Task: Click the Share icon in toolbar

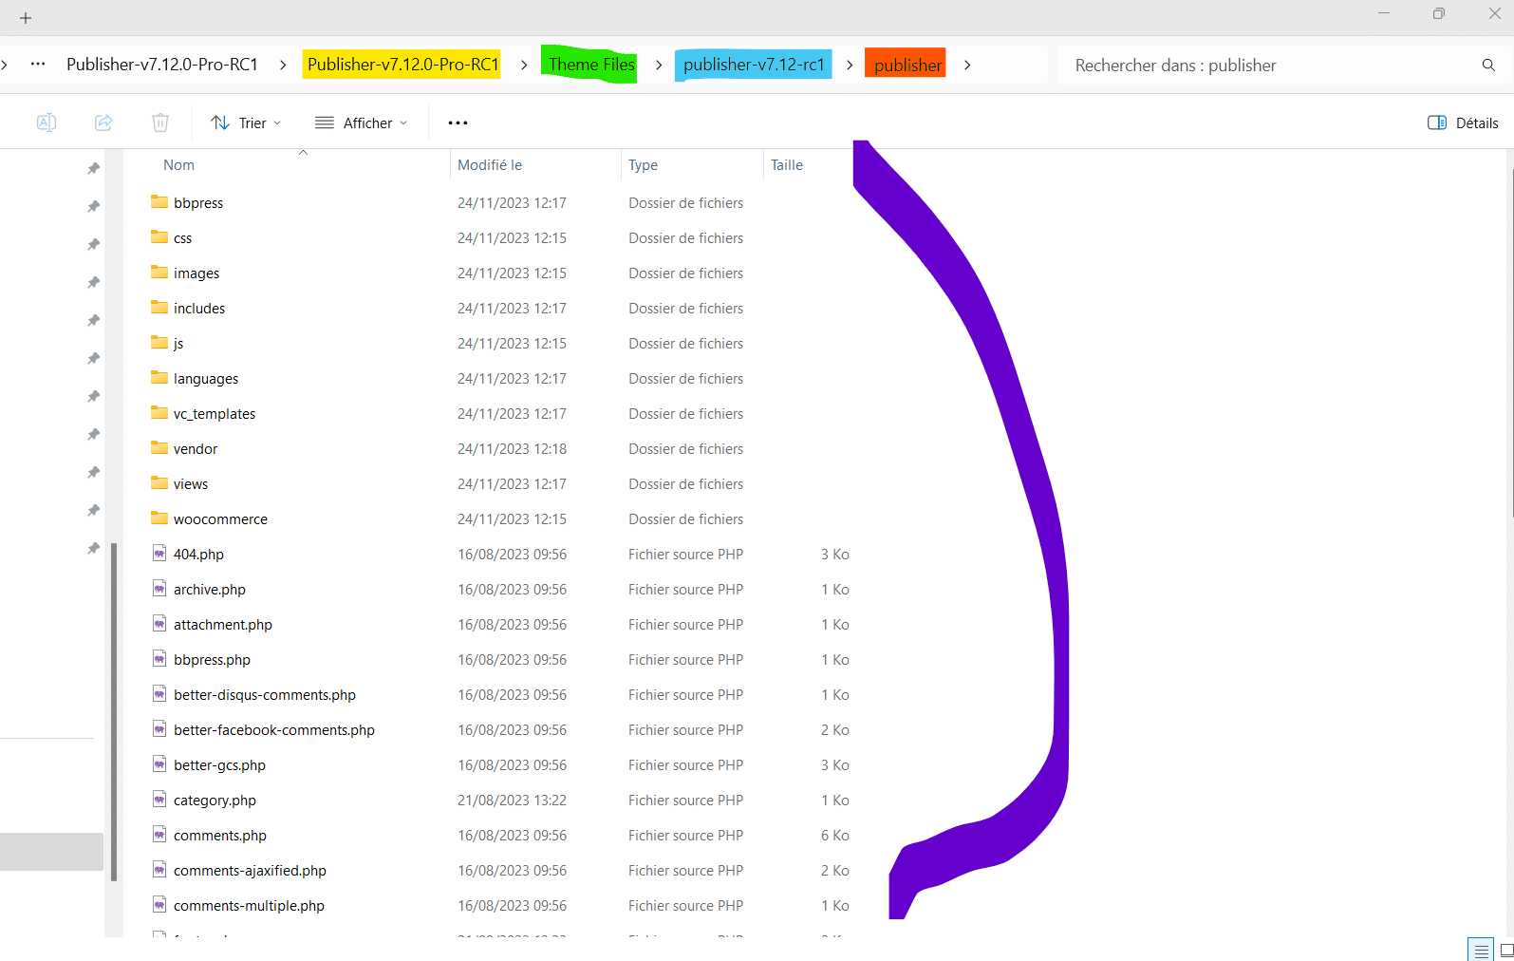Action: 103,122
